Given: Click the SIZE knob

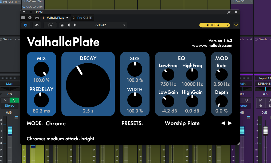Looking at the screenshot, I should click(x=135, y=69).
